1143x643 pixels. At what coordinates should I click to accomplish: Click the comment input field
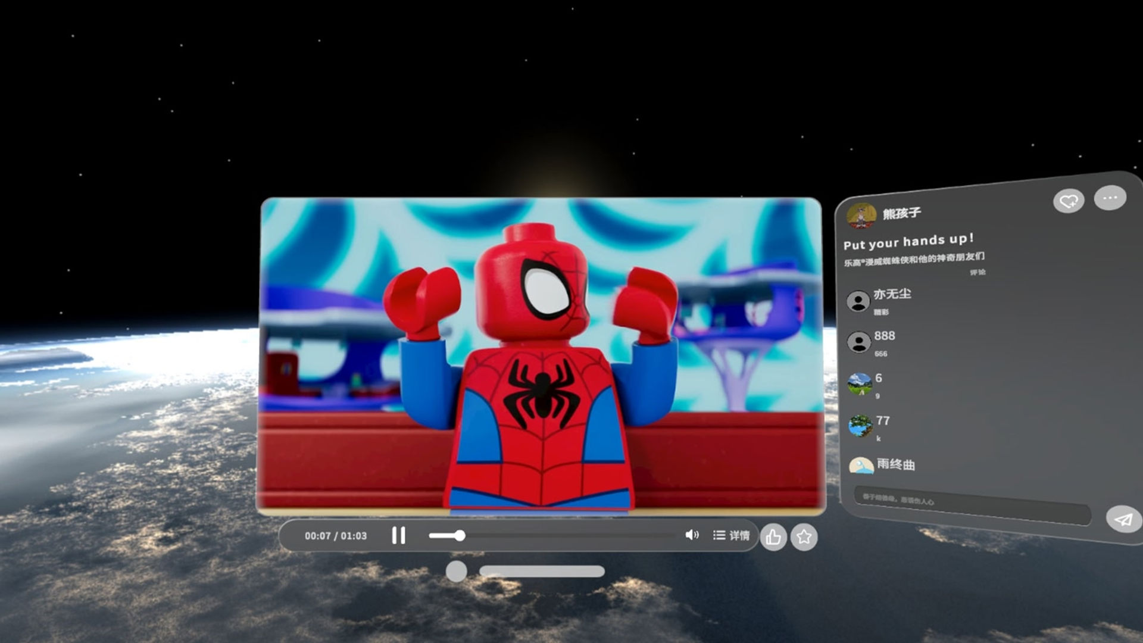(972, 505)
